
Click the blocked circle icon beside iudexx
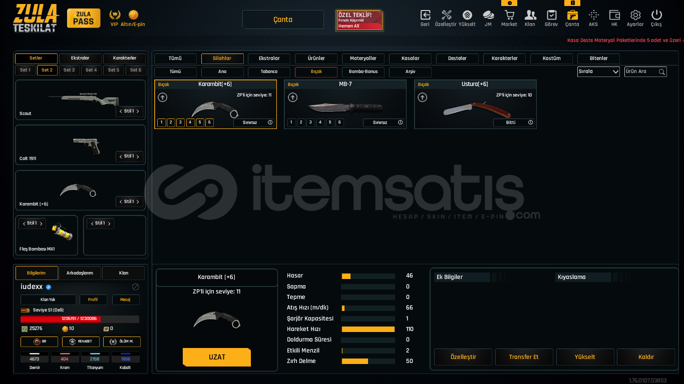(x=135, y=287)
